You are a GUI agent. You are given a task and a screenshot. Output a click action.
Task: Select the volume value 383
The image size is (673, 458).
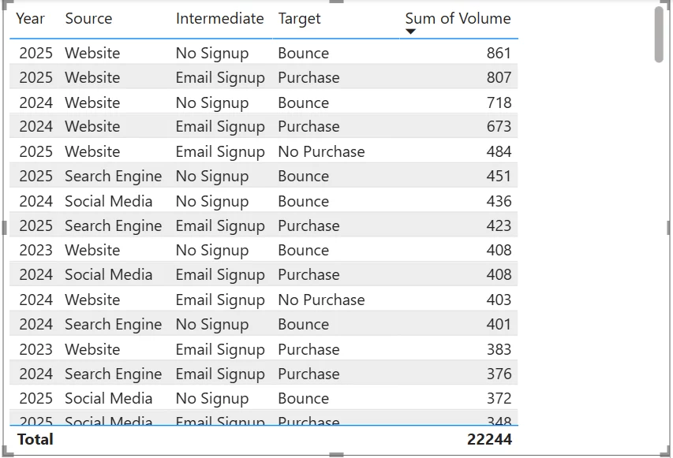[499, 349]
